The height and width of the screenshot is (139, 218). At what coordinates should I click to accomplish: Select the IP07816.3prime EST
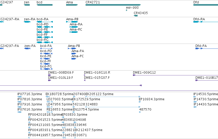[x=19, y=102]
